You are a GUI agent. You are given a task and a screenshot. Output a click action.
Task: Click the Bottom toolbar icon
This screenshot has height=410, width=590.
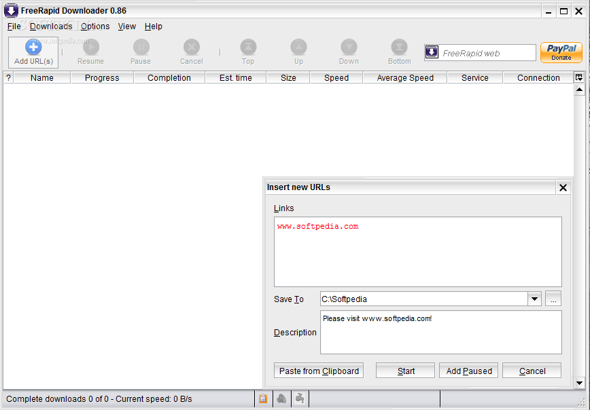point(399,48)
